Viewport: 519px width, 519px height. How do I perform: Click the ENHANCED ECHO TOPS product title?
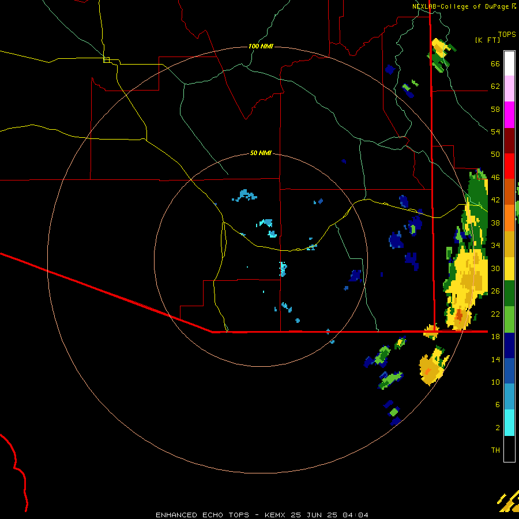(202, 515)
